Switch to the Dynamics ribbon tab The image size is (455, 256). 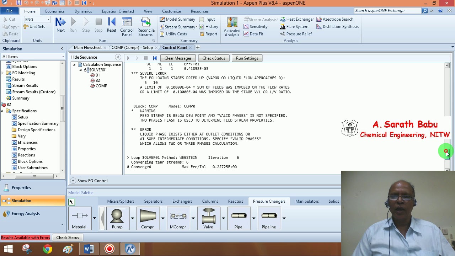(83, 11)
